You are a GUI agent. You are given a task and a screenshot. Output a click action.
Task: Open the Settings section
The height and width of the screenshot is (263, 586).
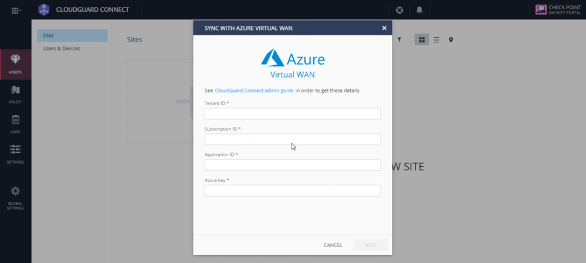[x=15, y=154]
